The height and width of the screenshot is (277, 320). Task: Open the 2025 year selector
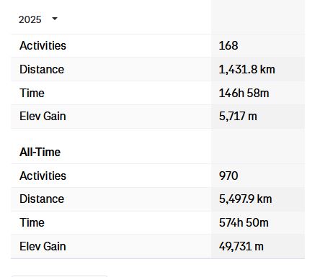point(38,19)
